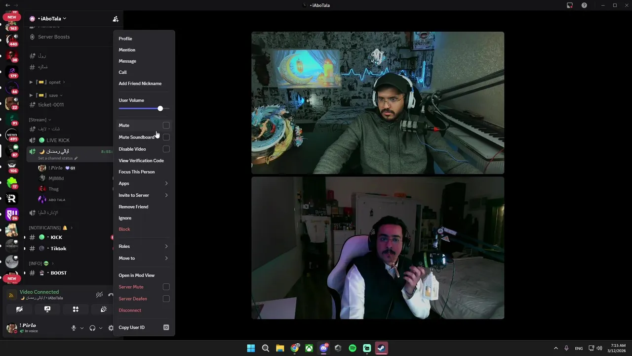632x356 pixels.
Task: Click top webcam video tile
Action: pos(378,103)
